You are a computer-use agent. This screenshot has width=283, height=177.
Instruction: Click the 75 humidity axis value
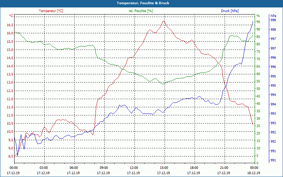point(258,52)
